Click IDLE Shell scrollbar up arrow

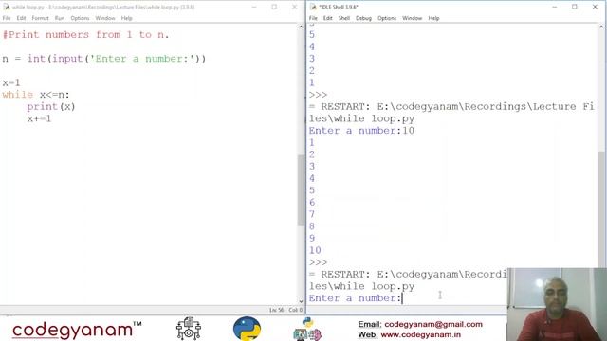pyautogui.click(x=601, y=27)
